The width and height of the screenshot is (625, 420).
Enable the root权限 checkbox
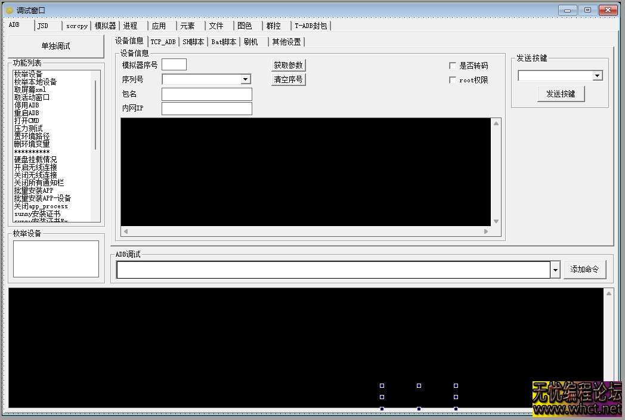click(x=452, y=79)
